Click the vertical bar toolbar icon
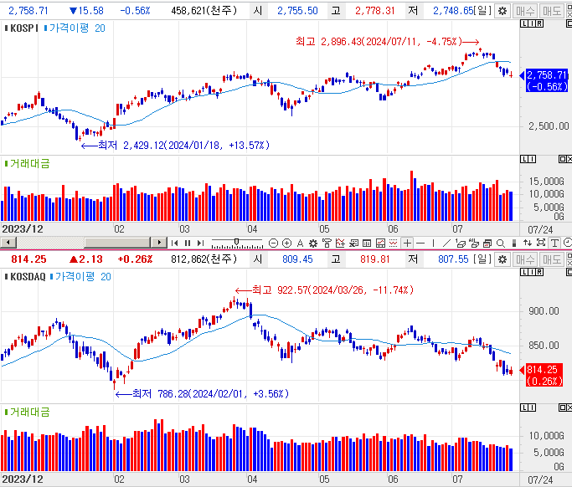 pos(514,243)
